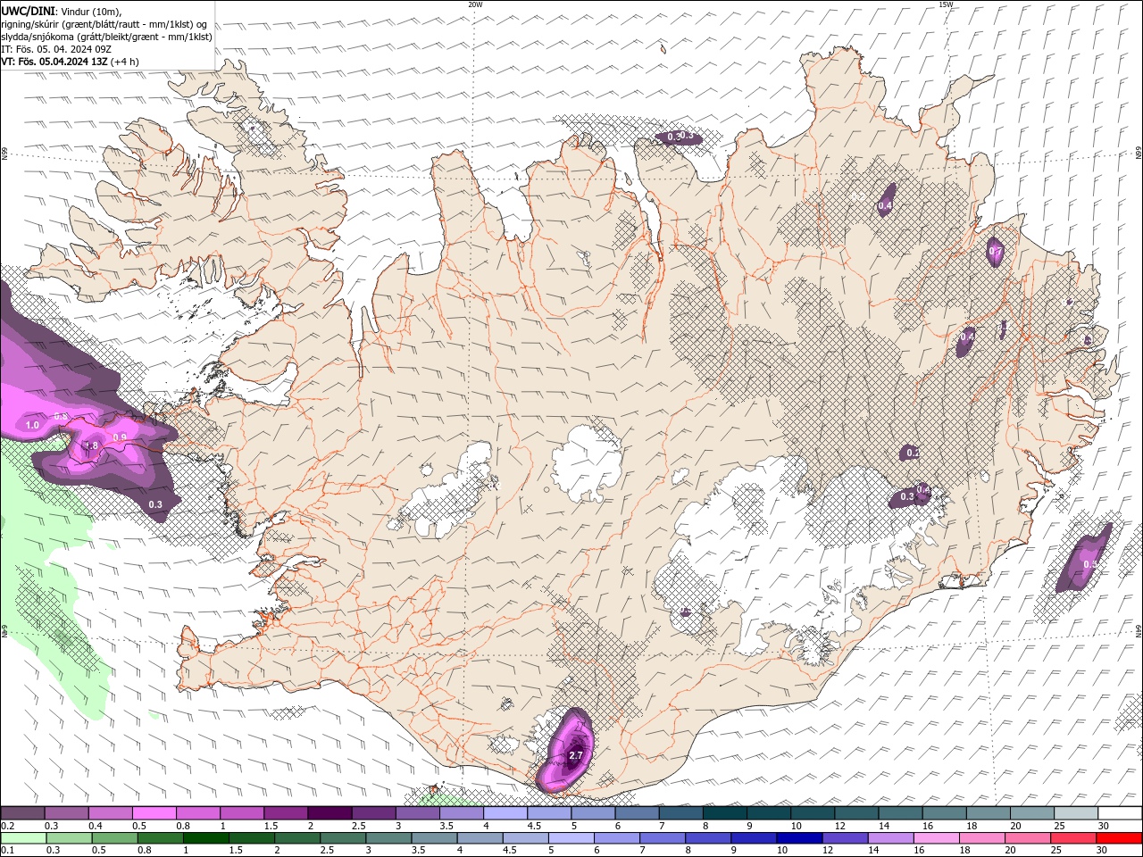Click the 'slydda/snjókoma' description line
The image size is (1143, 857).
point(106,37)
